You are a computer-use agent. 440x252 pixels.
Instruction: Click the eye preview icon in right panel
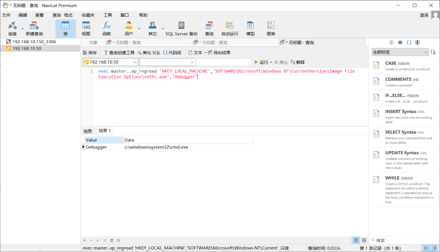point(400,42)
